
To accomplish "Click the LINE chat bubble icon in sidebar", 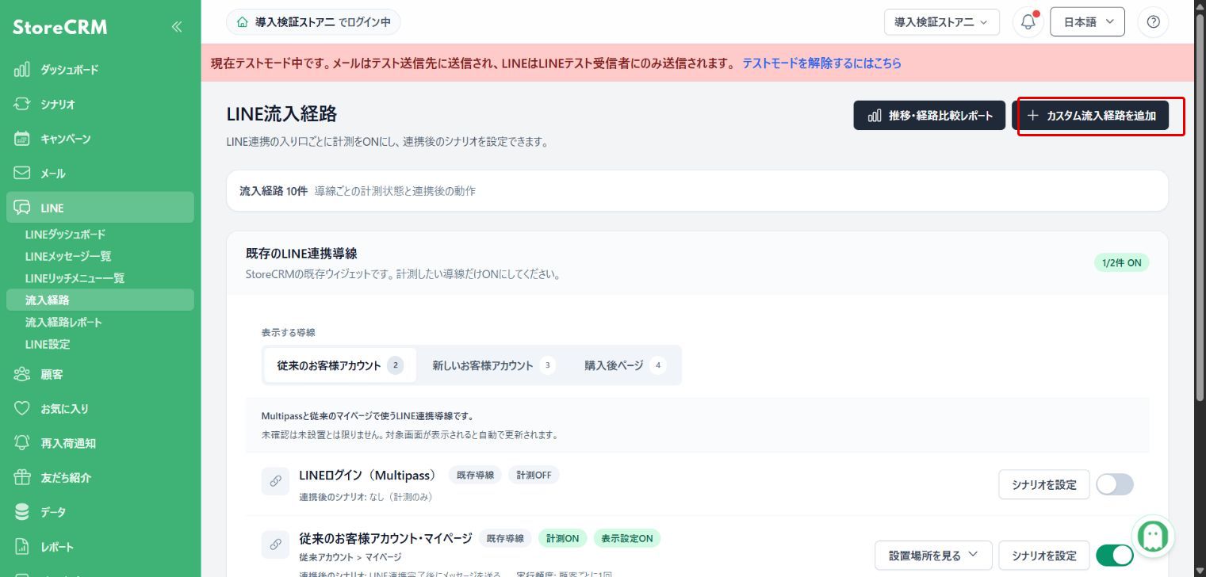I will pos(22,208).
